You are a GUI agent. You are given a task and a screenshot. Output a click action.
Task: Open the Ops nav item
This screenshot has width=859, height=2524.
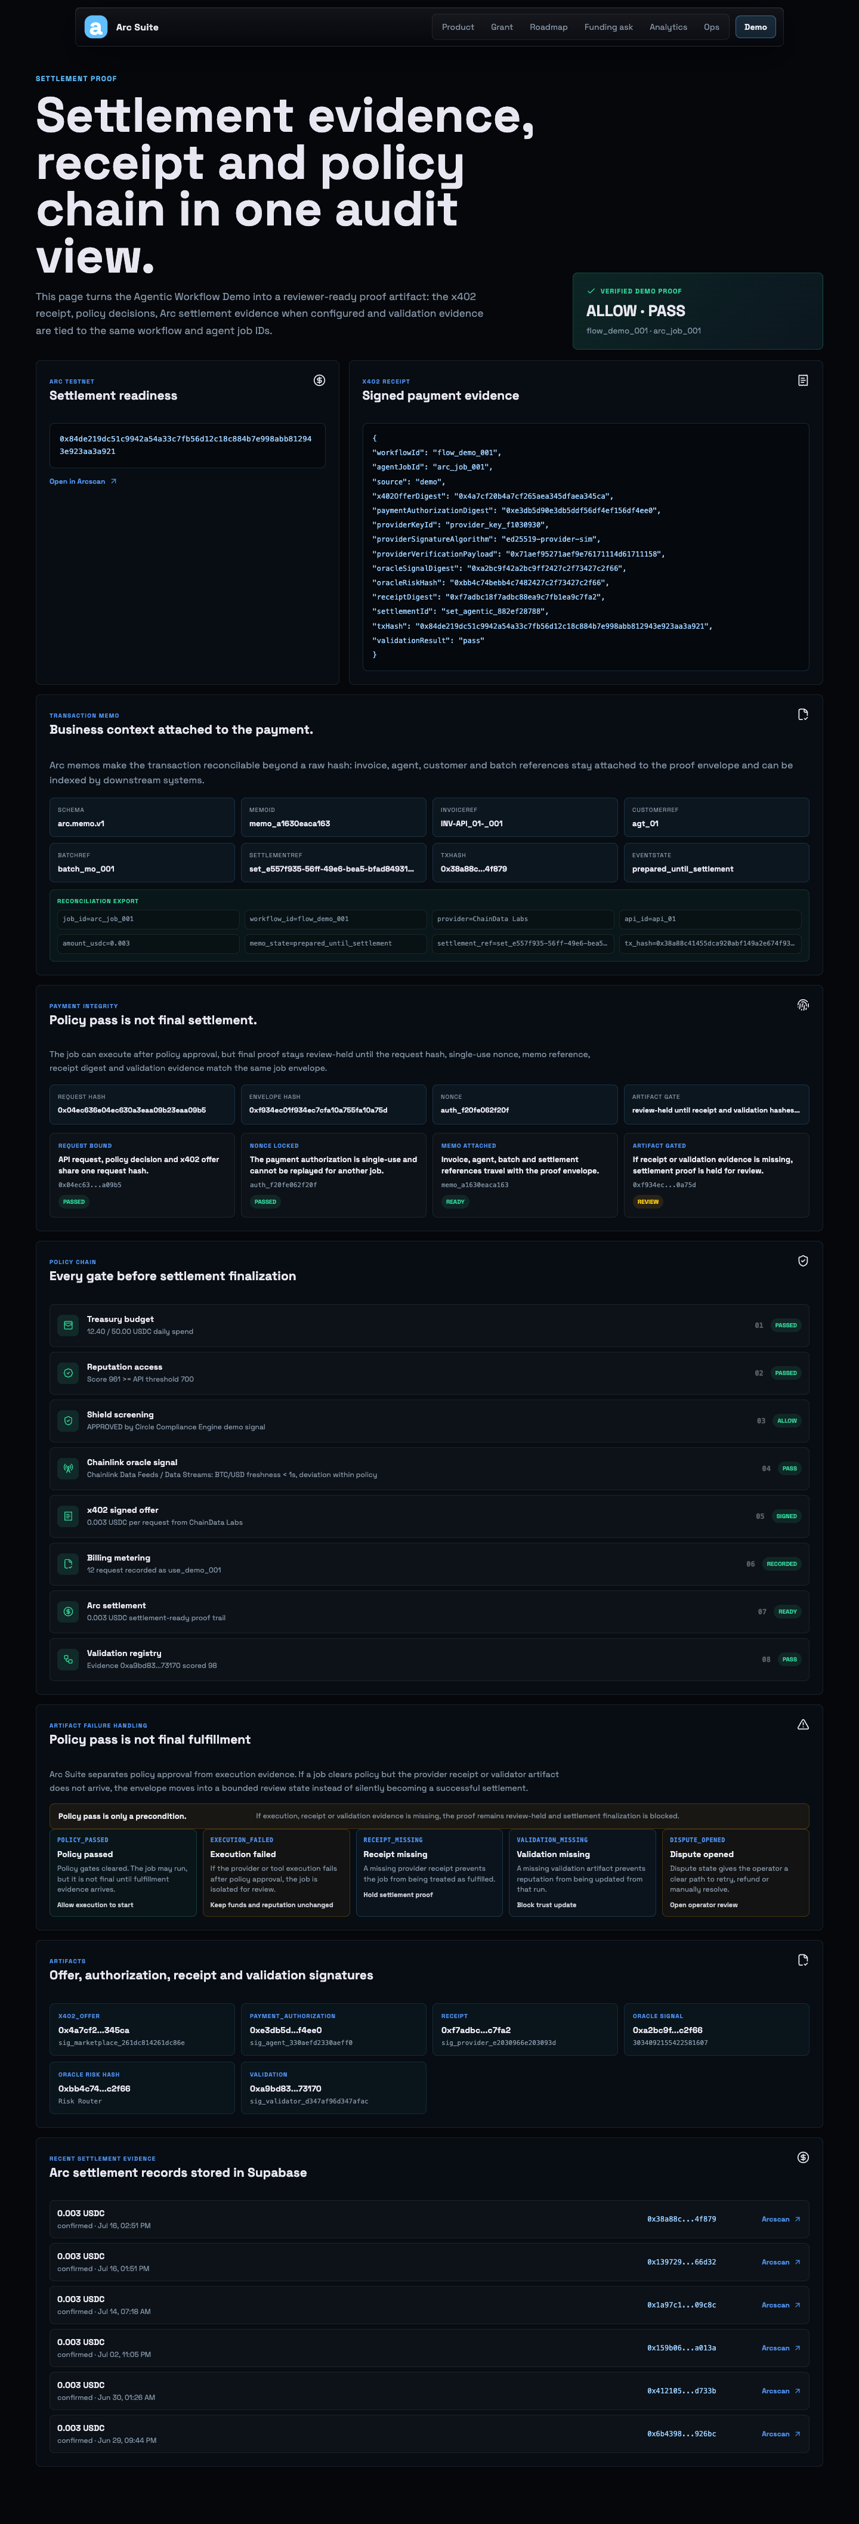pyautogui.click(x=711, y=27)
